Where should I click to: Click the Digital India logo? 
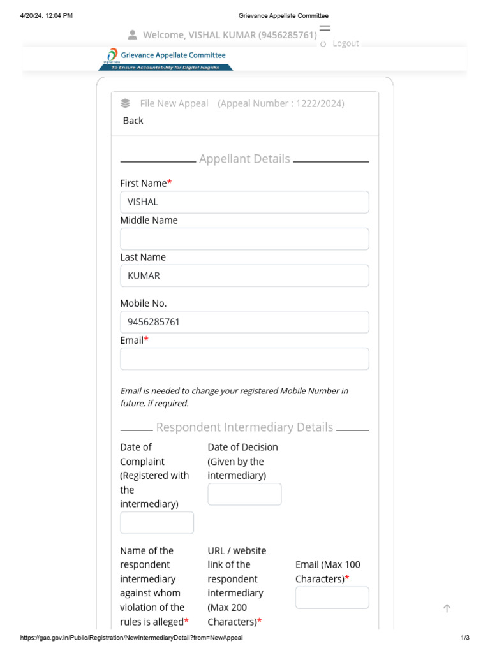point(112,55)
